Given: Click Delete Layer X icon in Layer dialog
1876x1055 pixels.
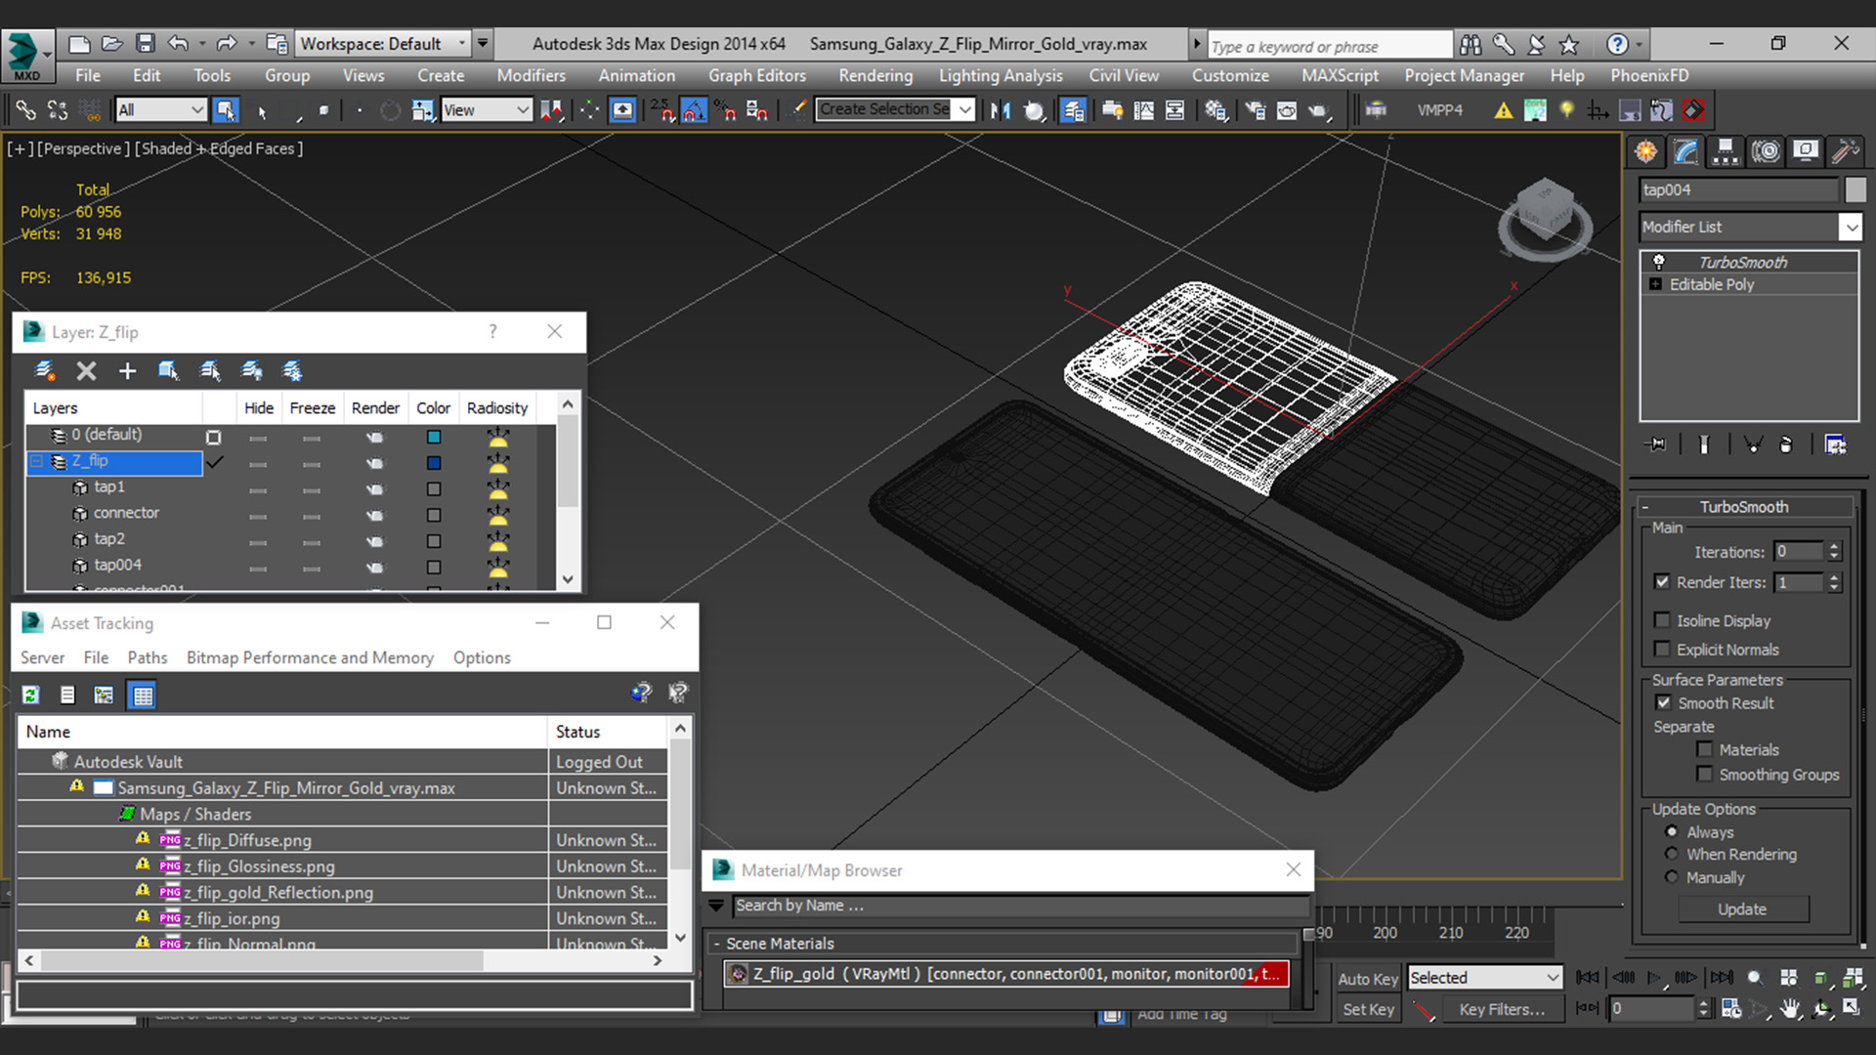Looking at the screenshot, I should pos(86,371).
